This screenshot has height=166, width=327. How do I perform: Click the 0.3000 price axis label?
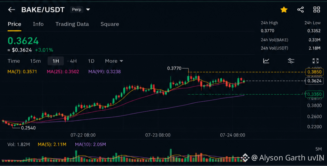[x=315, y=106]
